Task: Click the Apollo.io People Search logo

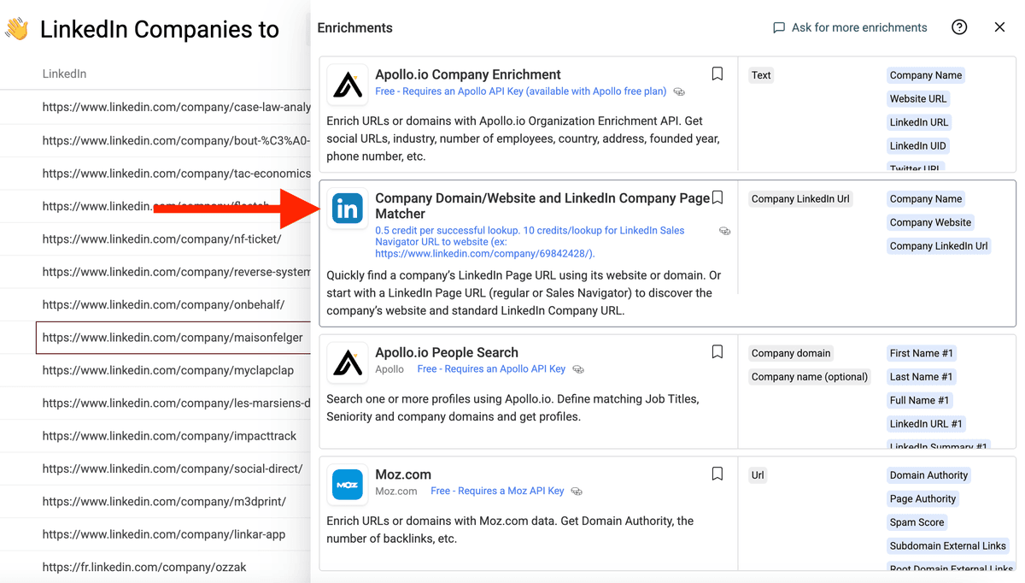Action: [348, 362]
